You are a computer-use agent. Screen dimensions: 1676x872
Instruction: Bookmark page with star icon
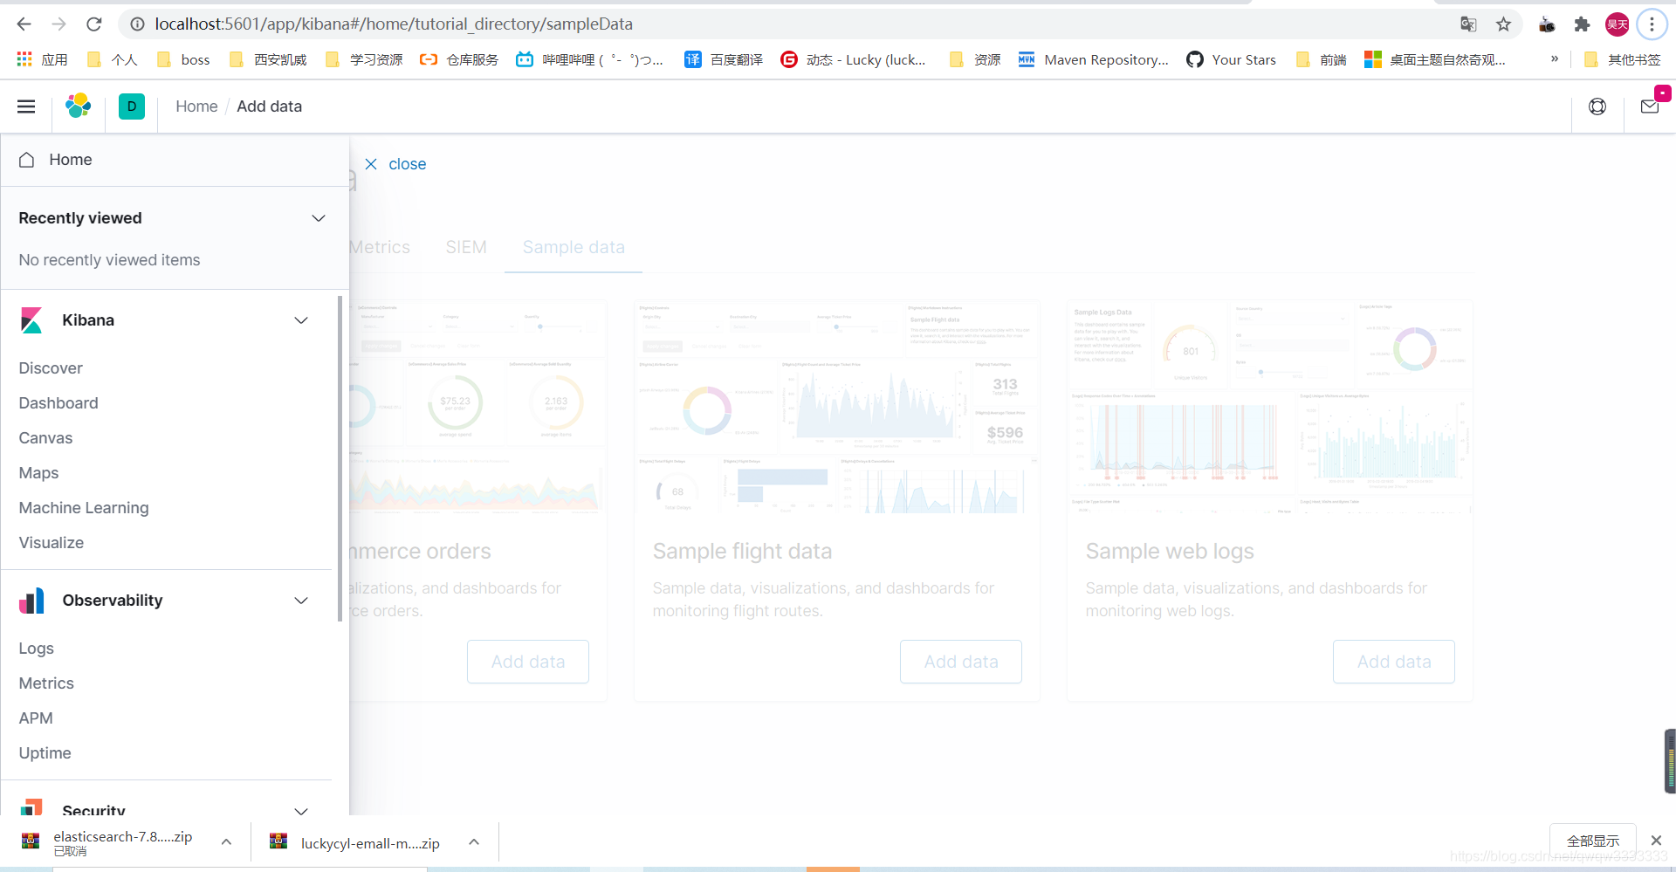coord(1503,24)
